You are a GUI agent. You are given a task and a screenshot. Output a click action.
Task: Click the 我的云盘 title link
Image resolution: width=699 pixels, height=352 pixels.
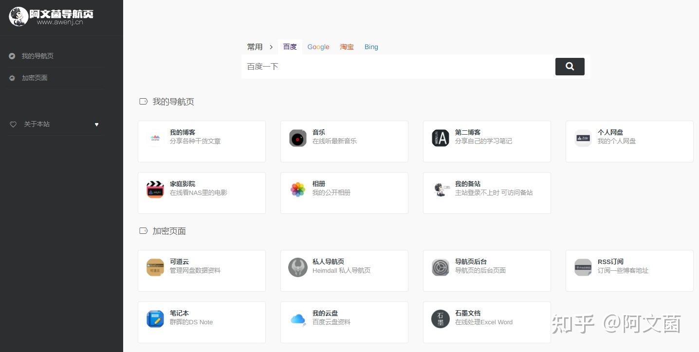pos(325,313)
